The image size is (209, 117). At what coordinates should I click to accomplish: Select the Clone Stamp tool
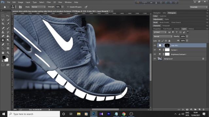click(3, 32)
